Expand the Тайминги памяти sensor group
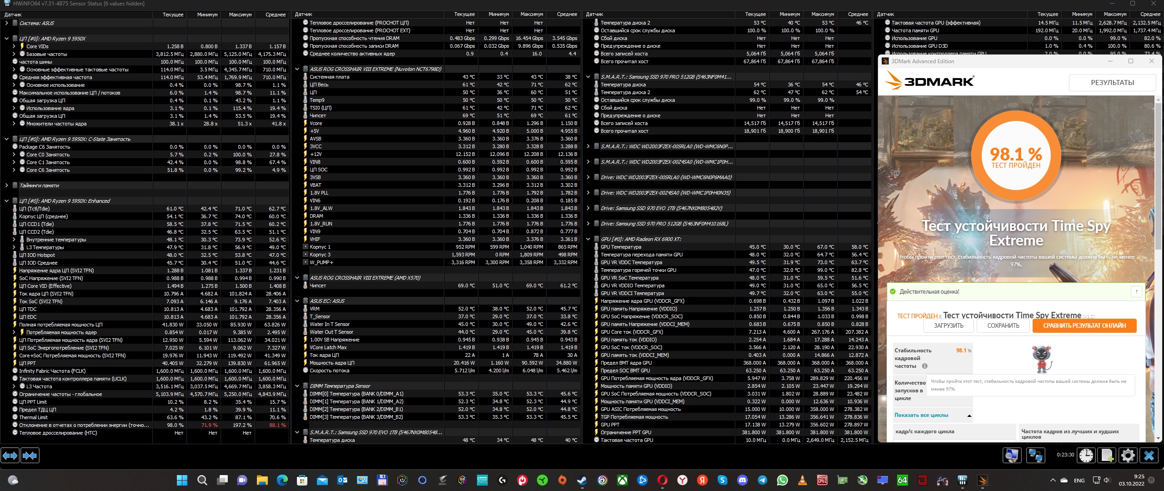Screen dimensions: 1164x491 pos(6,185)
